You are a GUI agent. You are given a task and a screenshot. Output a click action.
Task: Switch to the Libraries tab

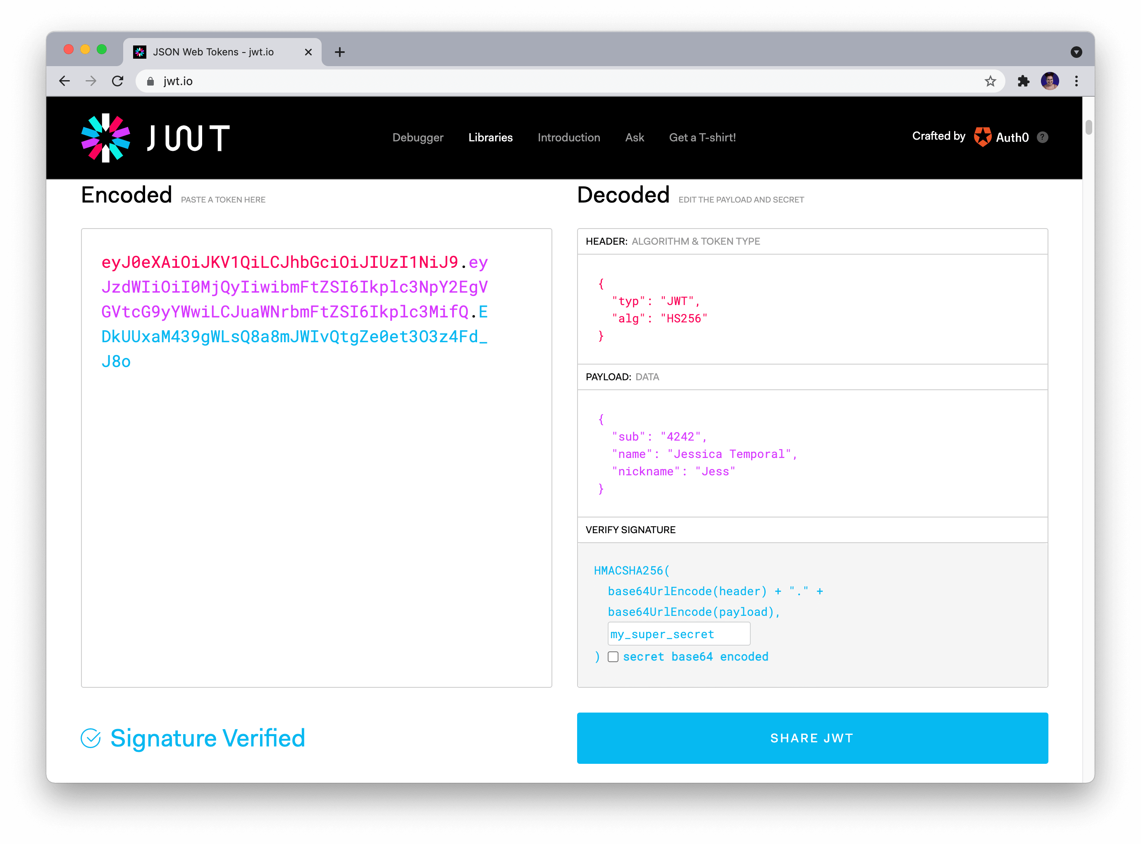tap(490, 137)
